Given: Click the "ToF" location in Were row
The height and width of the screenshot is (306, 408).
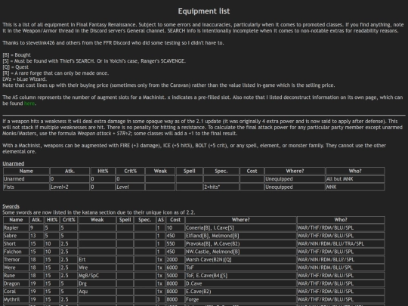Looking at the screenshot, I should [241, 267].
